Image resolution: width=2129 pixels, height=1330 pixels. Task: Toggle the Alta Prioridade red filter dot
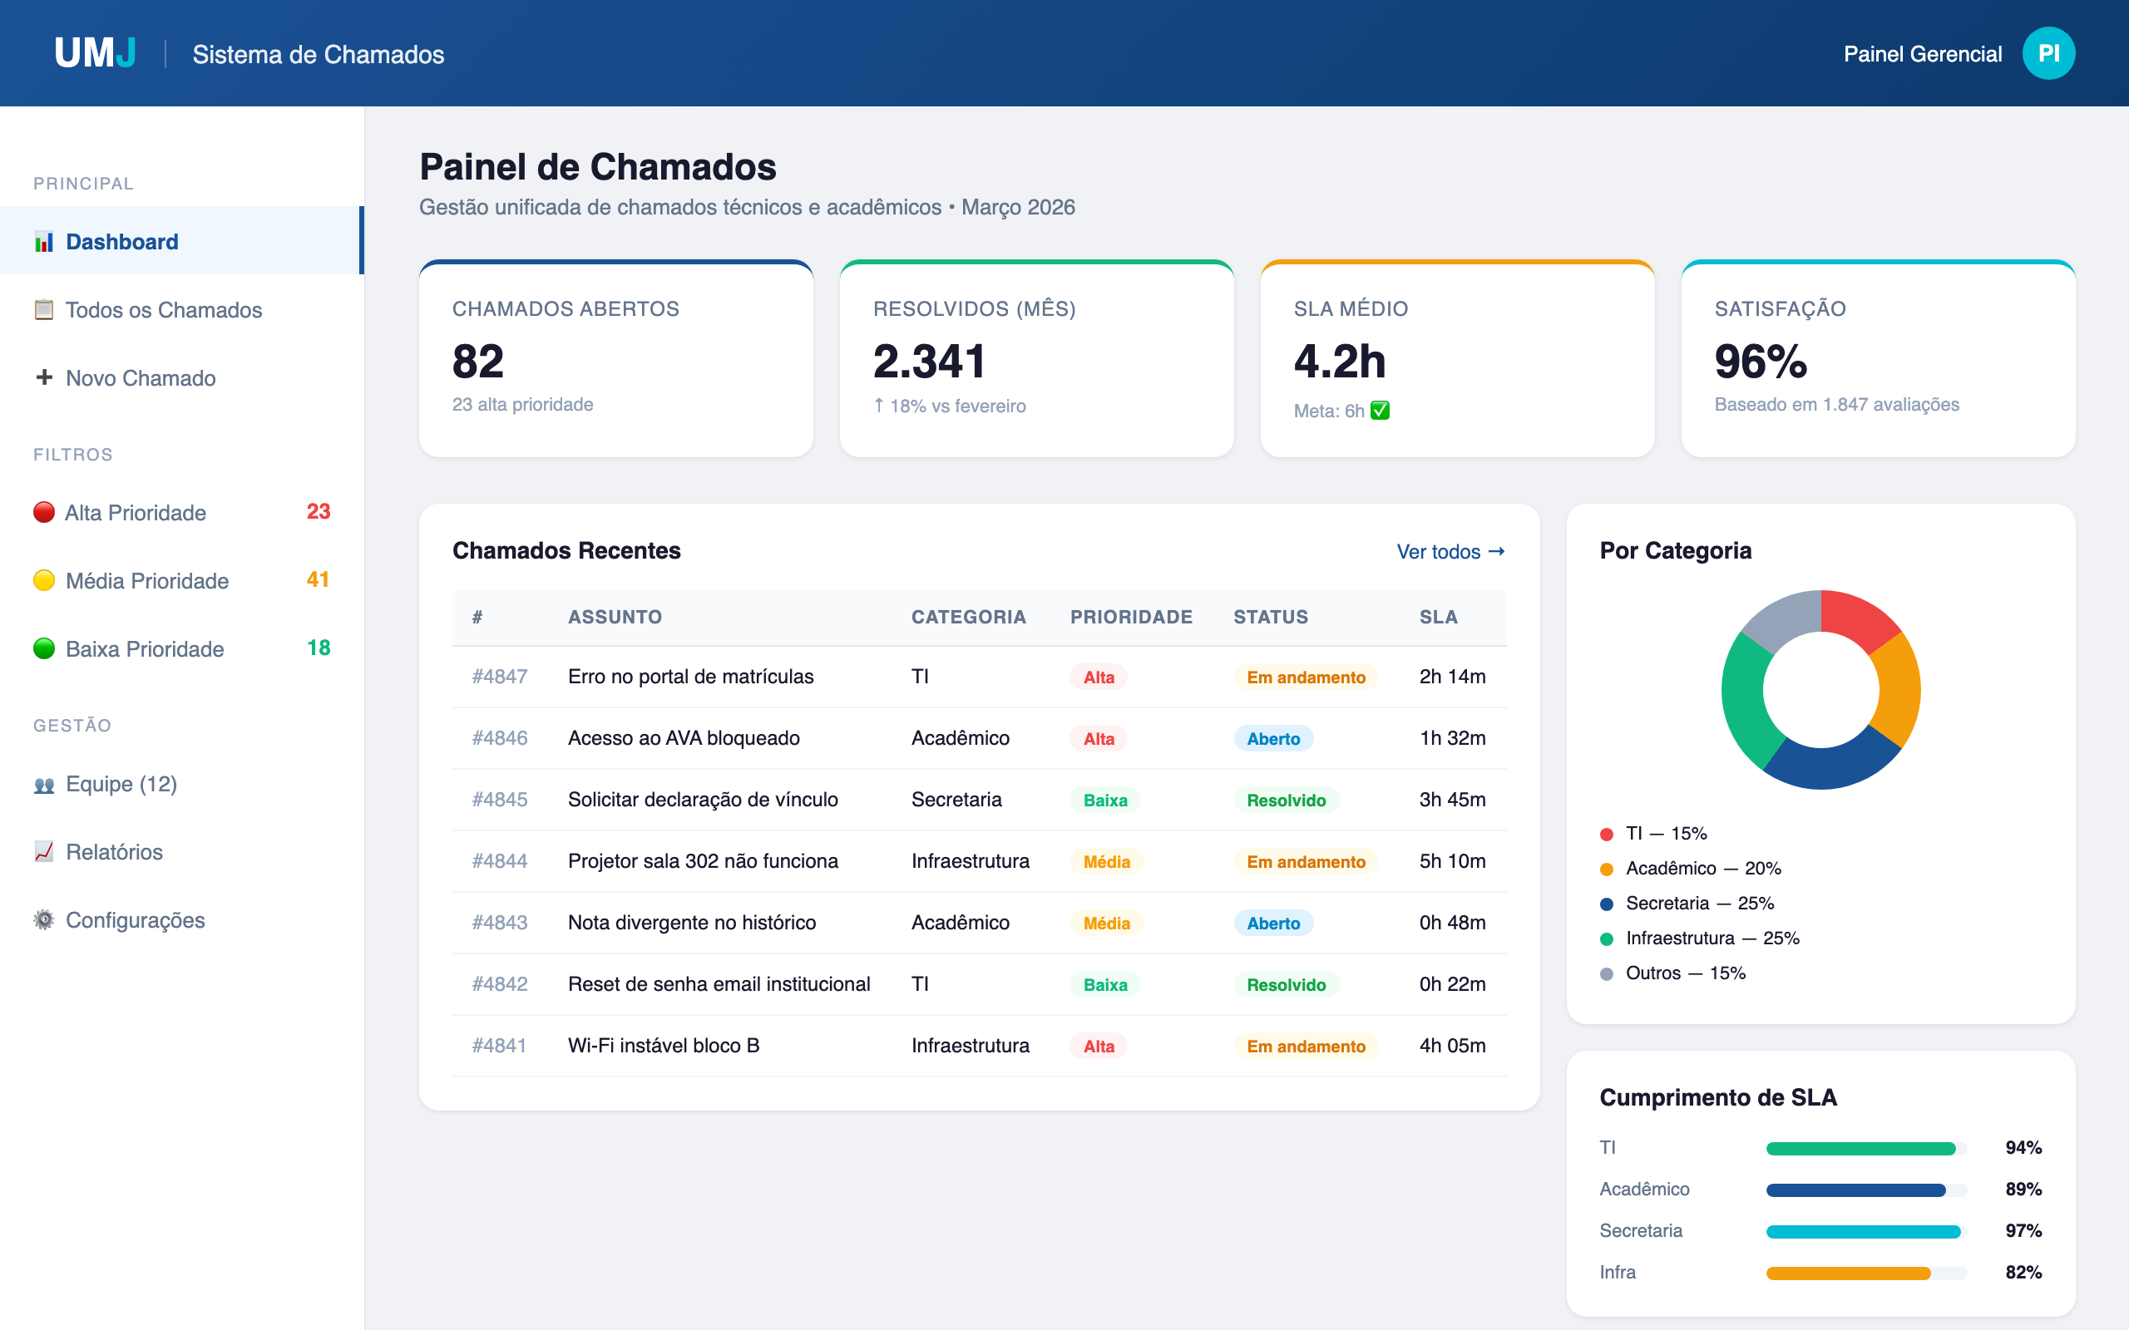(x=44, y=512)
